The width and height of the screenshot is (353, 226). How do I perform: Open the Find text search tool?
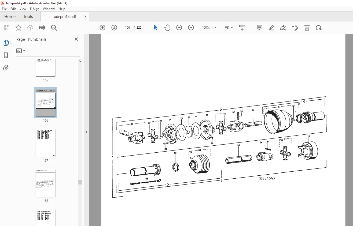(x=54, y=28)
